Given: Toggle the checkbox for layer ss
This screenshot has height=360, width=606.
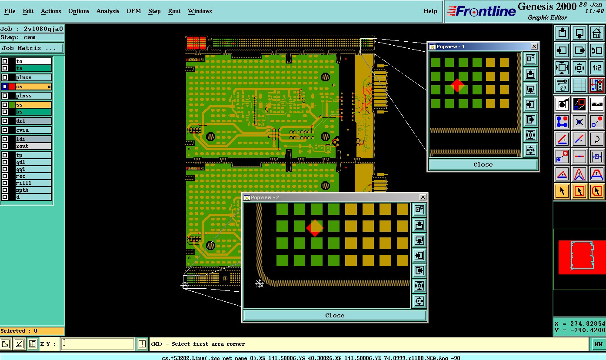Looking at the screenshot, I should point(5,105).
